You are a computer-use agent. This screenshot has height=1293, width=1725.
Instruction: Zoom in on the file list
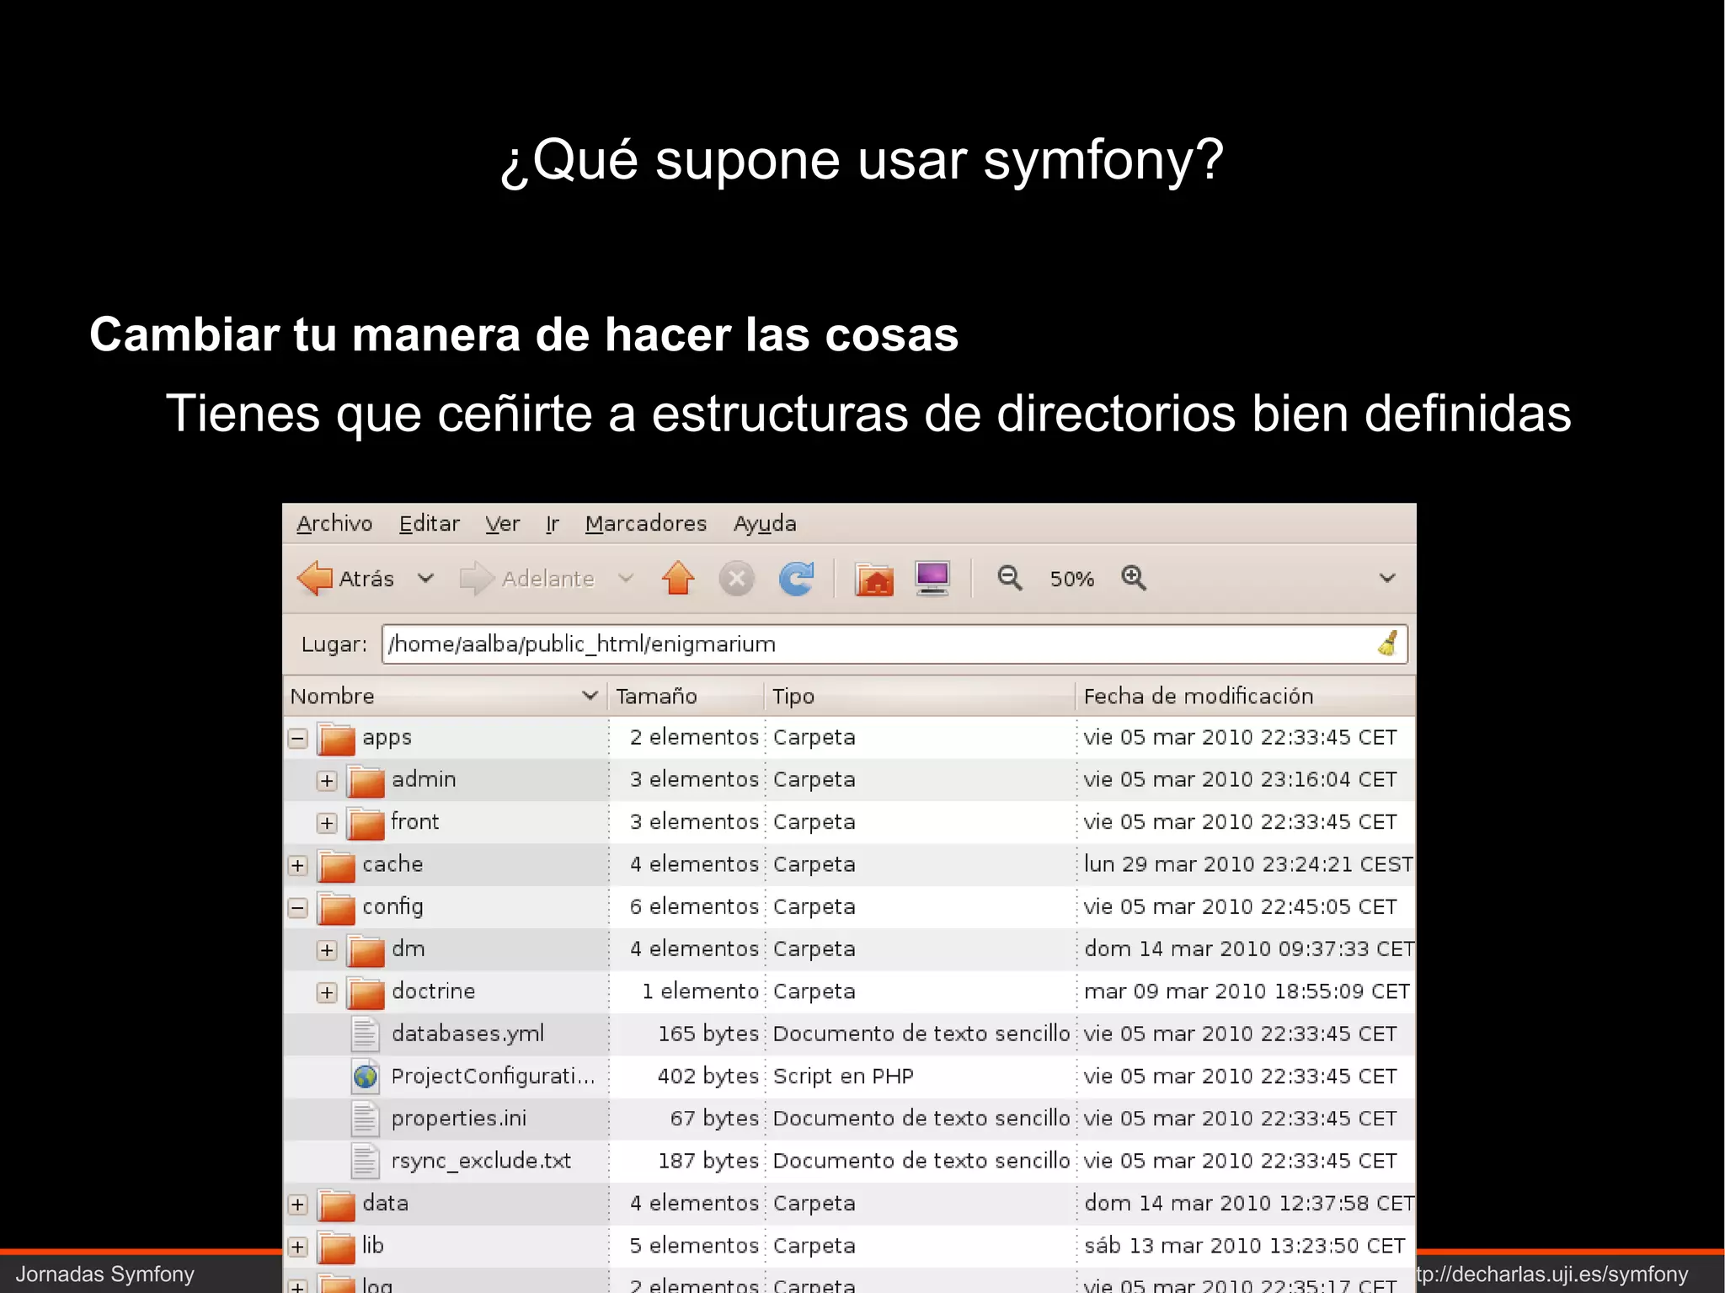(1134, 579)
